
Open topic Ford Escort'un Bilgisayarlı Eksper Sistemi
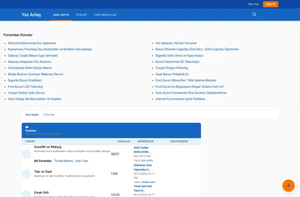pyautogui.click(x=190, y=86)
